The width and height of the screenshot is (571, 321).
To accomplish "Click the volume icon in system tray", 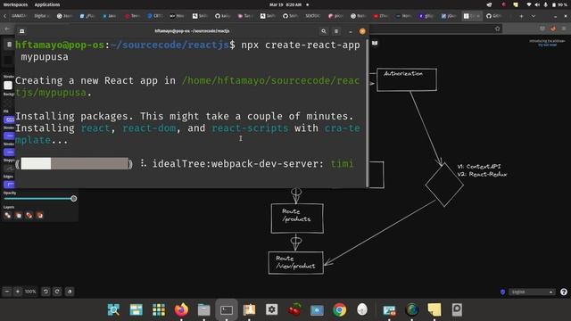I will (537, 4).
